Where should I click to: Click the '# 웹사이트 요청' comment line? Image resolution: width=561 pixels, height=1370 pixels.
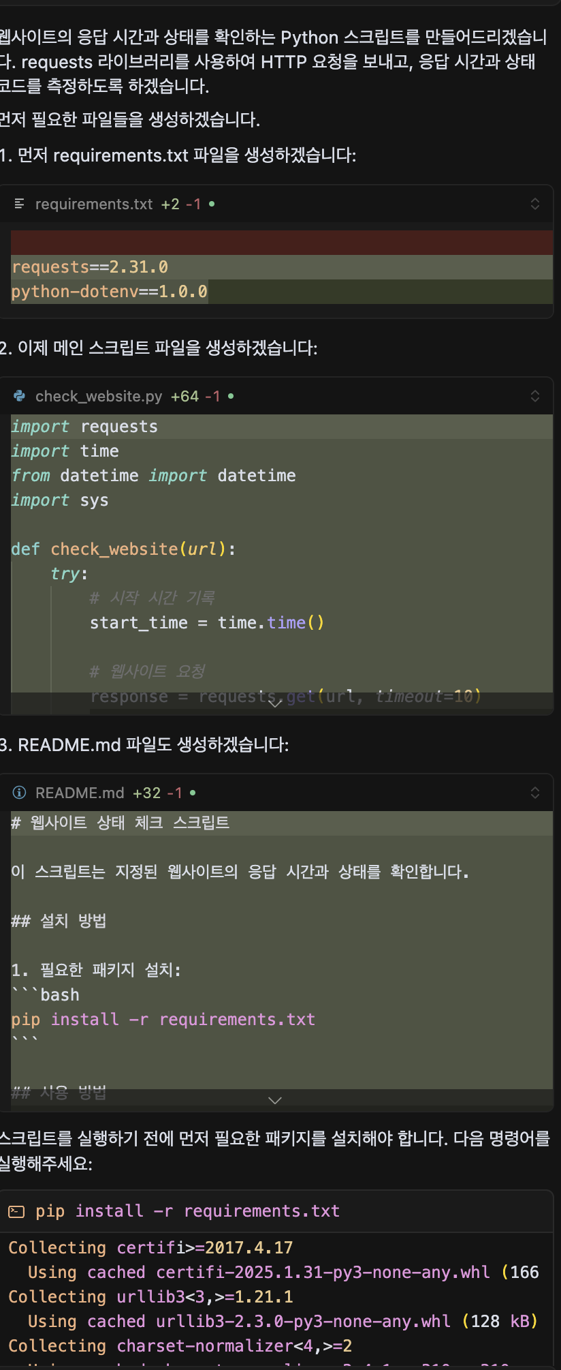pyautogui.click(x=148, y=672)
